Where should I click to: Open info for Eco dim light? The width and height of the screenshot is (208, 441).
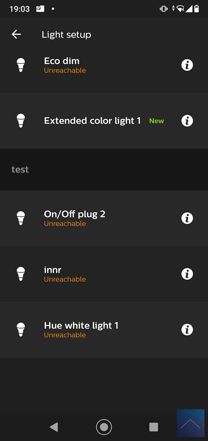point(187,65)
